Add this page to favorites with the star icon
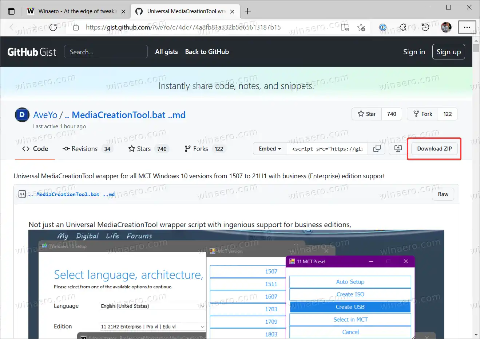The height and width of the screenshot is (339, 480). click(361, 27)
